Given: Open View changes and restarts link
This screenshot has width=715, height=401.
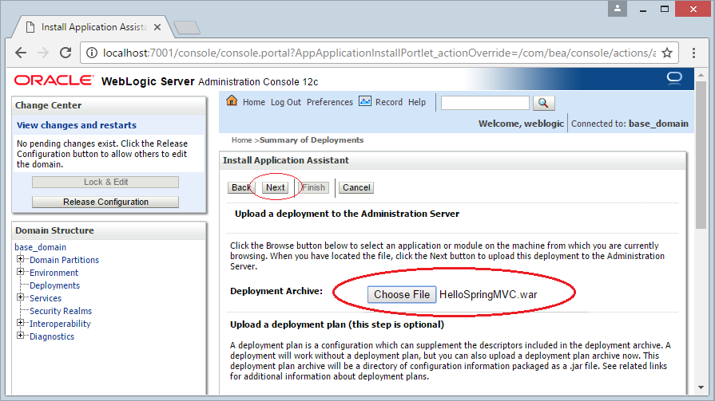Looking at the screenshot, I should click(77, 125).
